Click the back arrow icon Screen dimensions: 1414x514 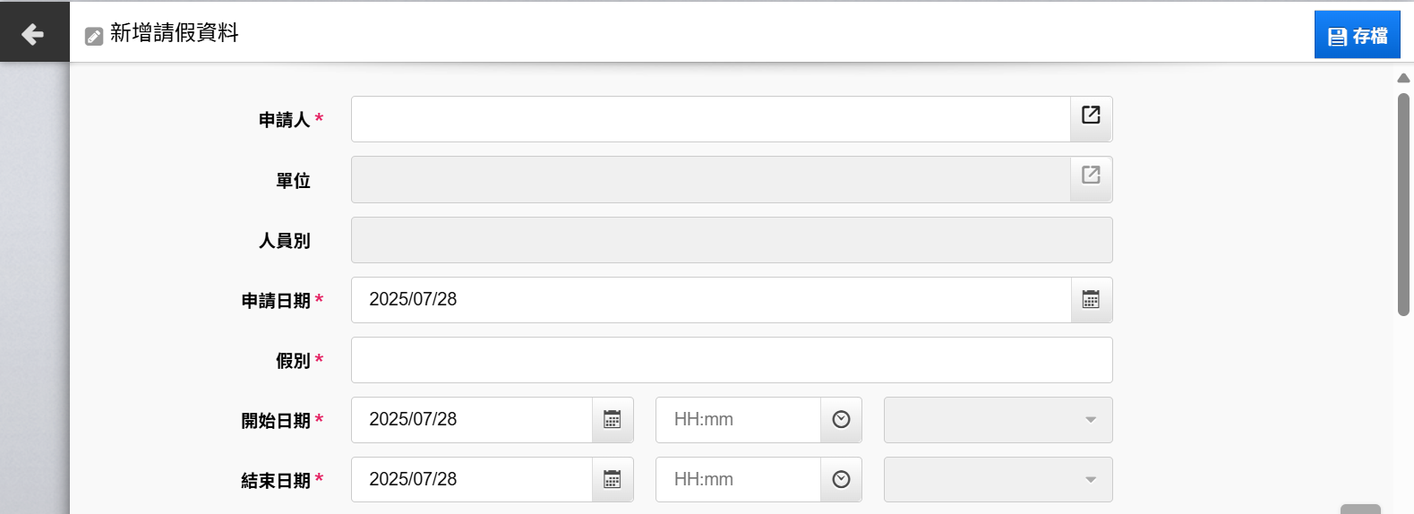click(x=33, y=34)
